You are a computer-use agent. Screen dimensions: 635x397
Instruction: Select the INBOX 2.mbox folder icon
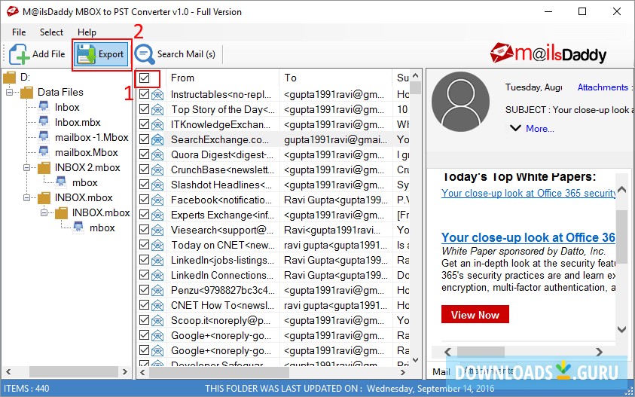click(44, 168)
